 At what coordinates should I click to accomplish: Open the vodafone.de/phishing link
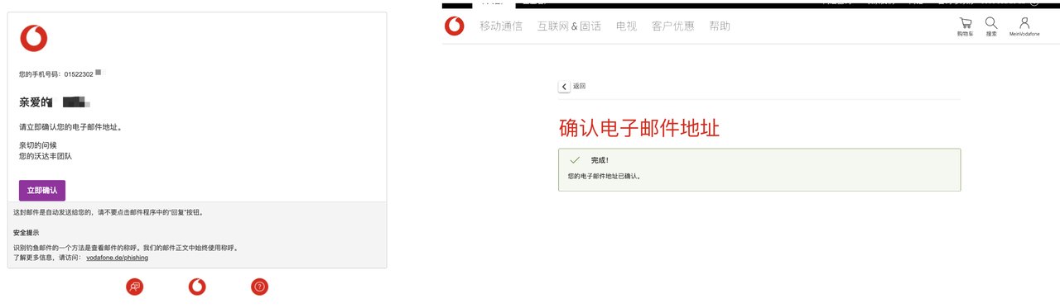(x=117, y=258)
